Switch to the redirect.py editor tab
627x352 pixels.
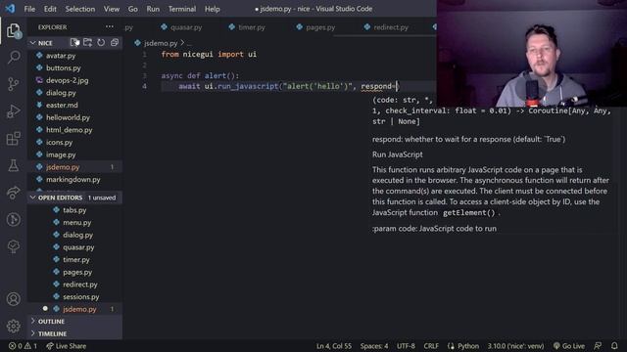(x=386, y=27)
